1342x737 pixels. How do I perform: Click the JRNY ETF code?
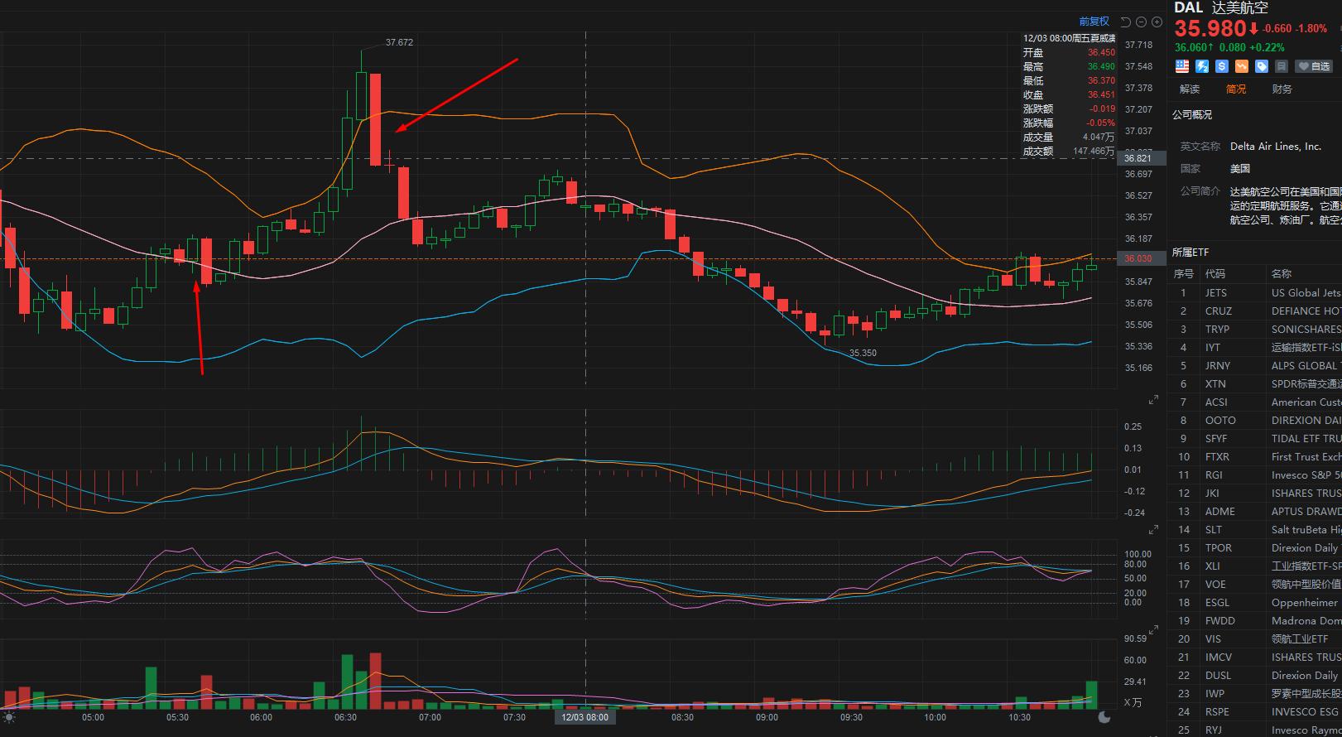tap(1218, 366)
